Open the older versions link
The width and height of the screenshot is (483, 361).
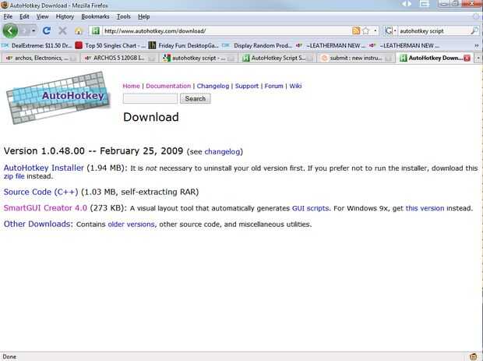[131, 225]
